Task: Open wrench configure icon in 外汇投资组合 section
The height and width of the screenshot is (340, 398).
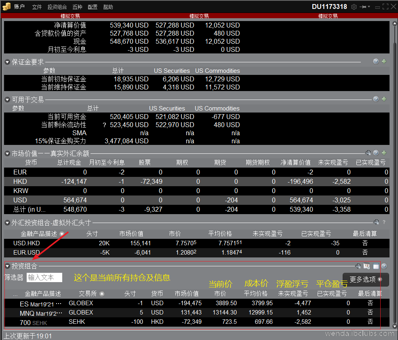Action: point(376,222)
